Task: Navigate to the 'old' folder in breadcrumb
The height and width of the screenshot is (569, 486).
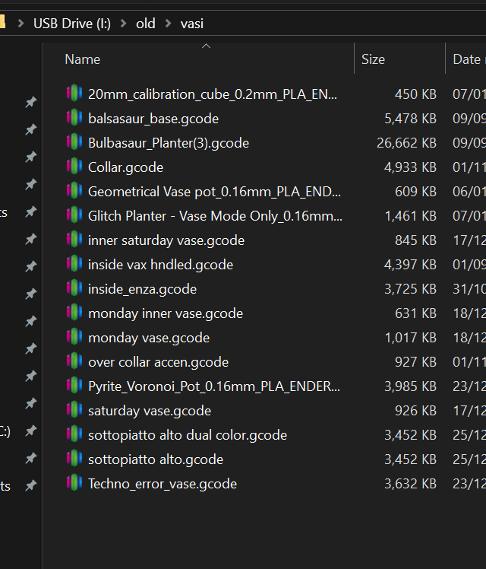Action: coord(145,24)
